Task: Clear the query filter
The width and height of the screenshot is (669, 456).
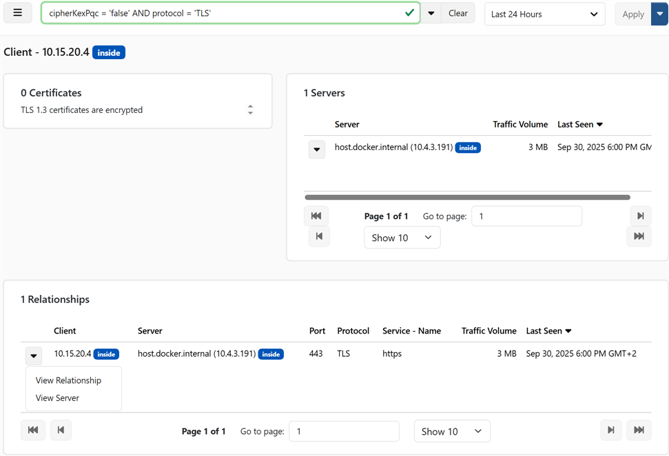Action: pyautogui.click(x=457, y=13)
